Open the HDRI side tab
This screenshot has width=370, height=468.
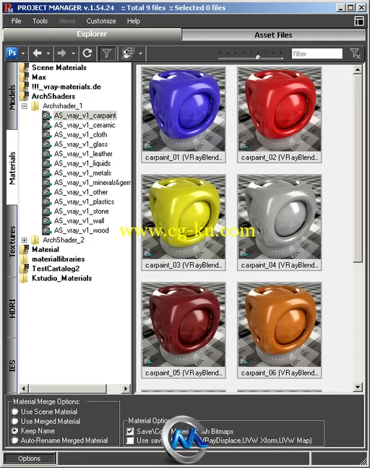[x=12, y=308]
